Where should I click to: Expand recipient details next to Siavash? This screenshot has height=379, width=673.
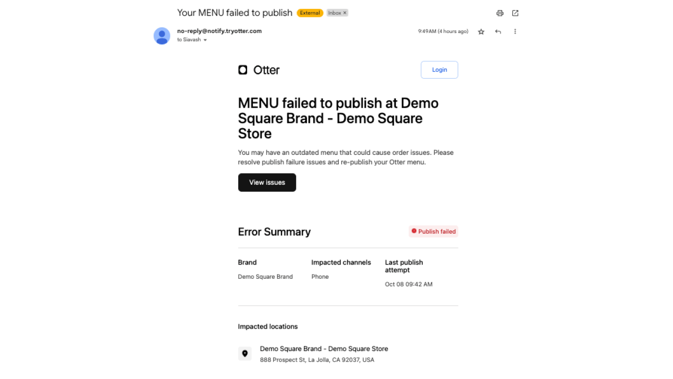click(205, 40)
